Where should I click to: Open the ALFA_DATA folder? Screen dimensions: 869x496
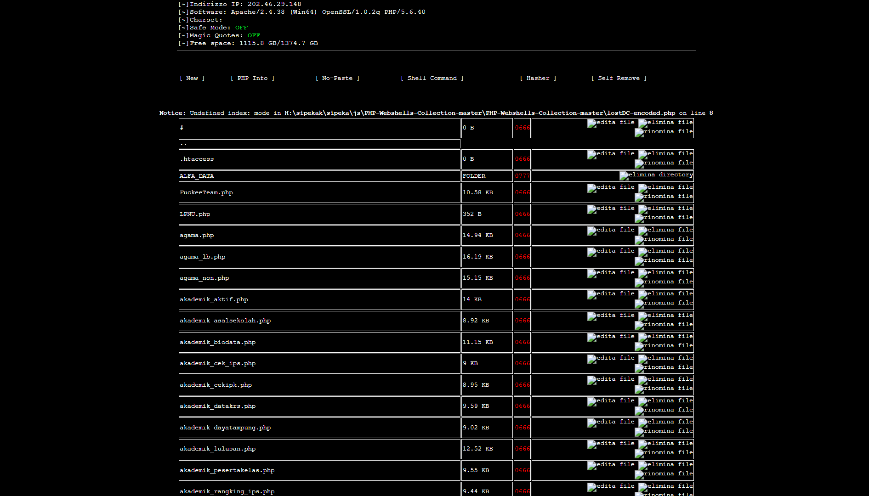pos(197,176)
